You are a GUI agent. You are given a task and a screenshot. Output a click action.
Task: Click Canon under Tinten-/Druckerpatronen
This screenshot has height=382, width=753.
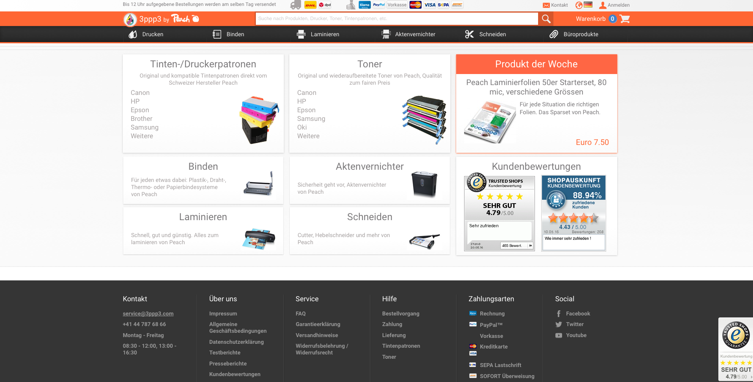[140, 93]
